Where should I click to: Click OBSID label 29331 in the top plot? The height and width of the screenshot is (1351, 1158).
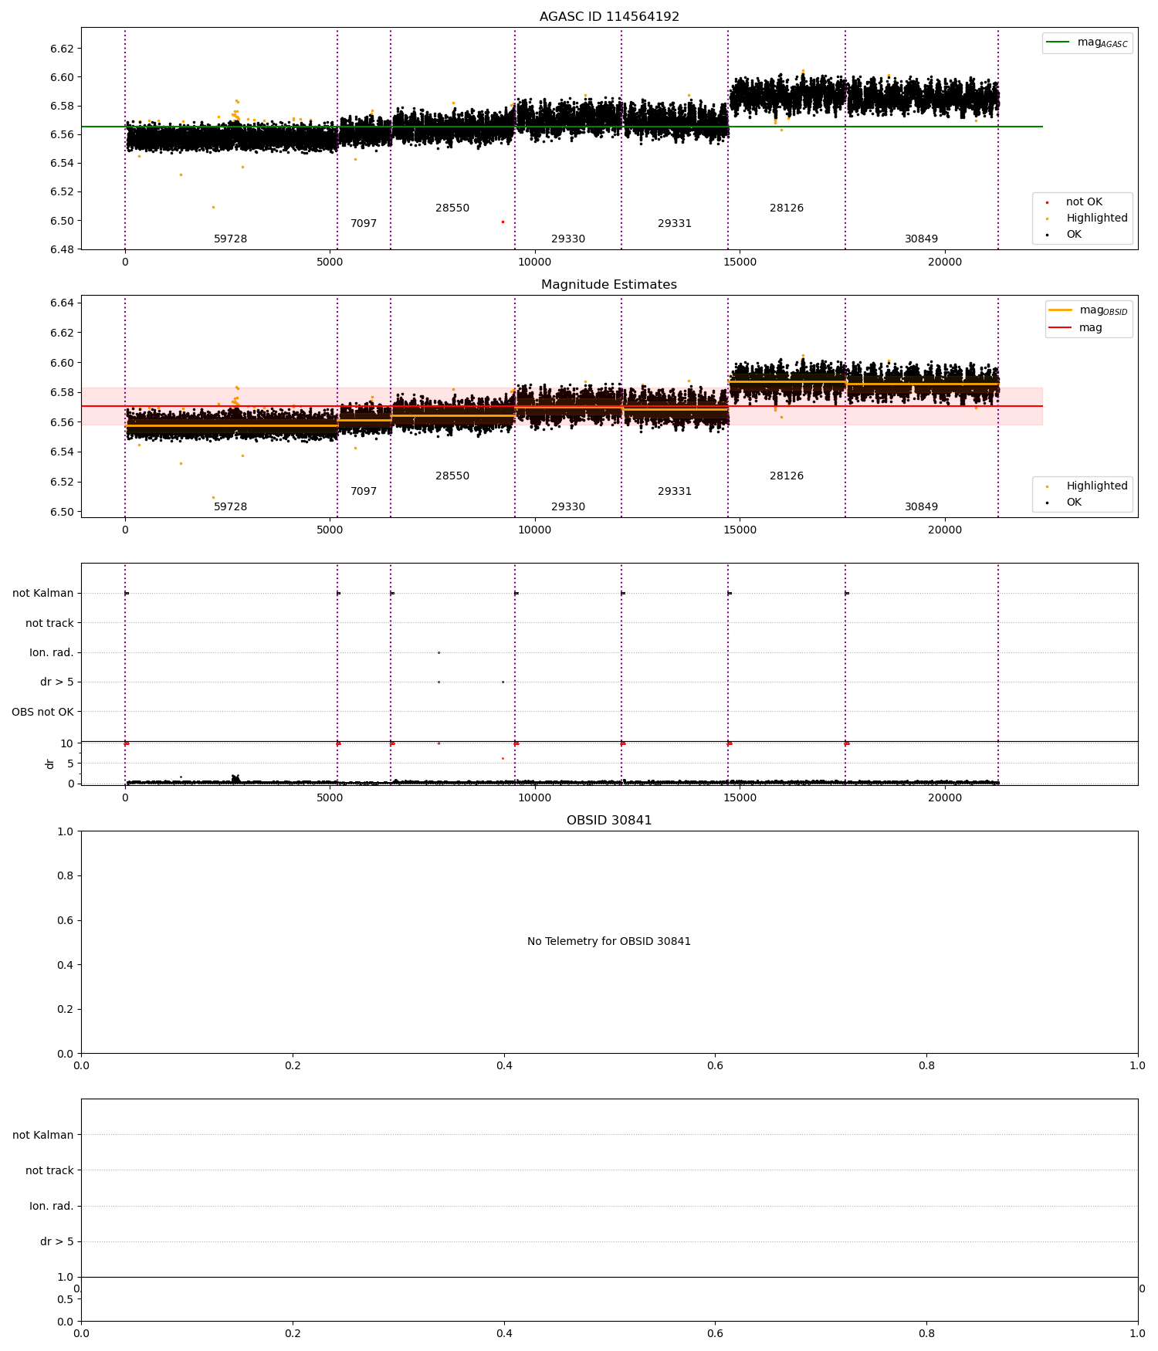[x=675, y=224]
